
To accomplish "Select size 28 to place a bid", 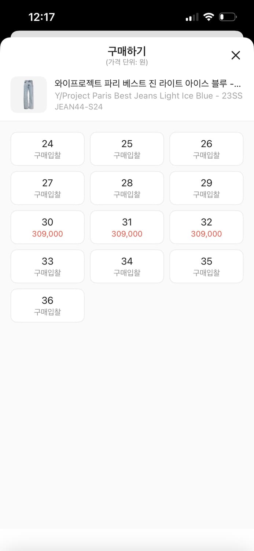I will pos(127,188).
